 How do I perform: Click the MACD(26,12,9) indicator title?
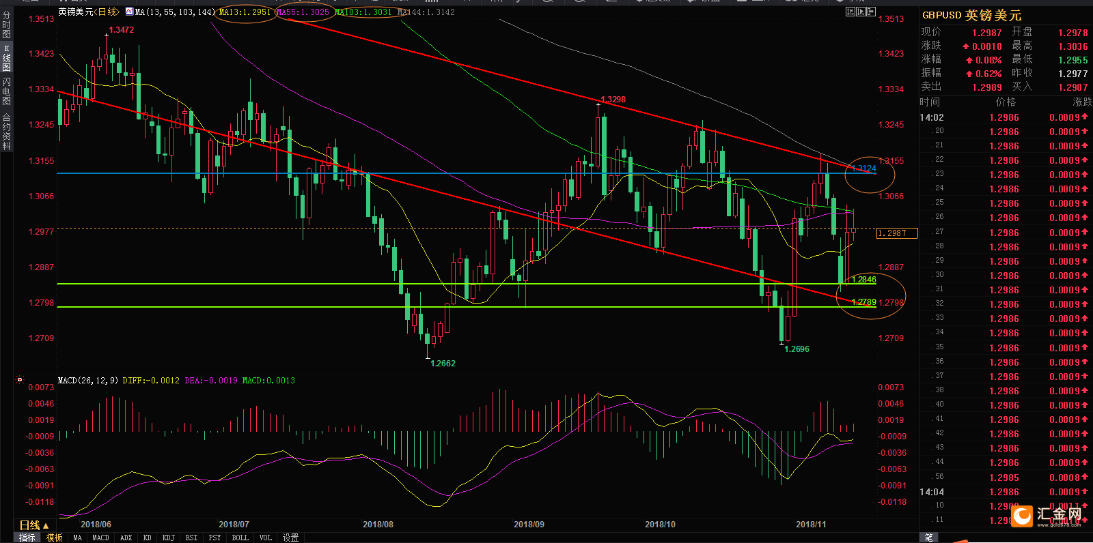click(x=88, y=381)
